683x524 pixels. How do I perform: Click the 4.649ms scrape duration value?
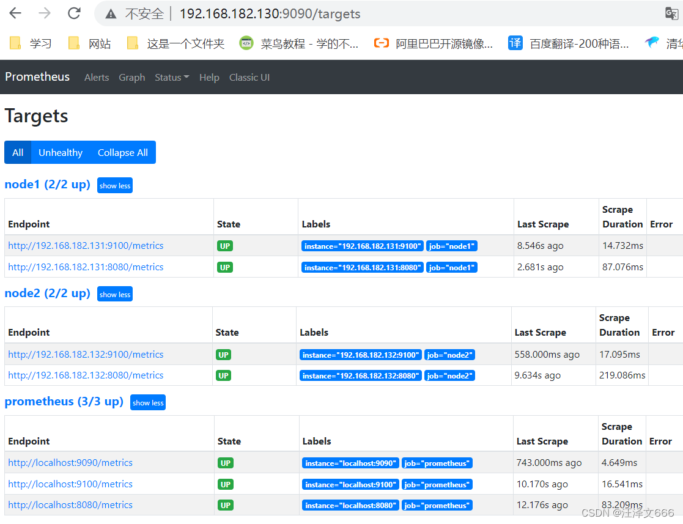point(619,463)
